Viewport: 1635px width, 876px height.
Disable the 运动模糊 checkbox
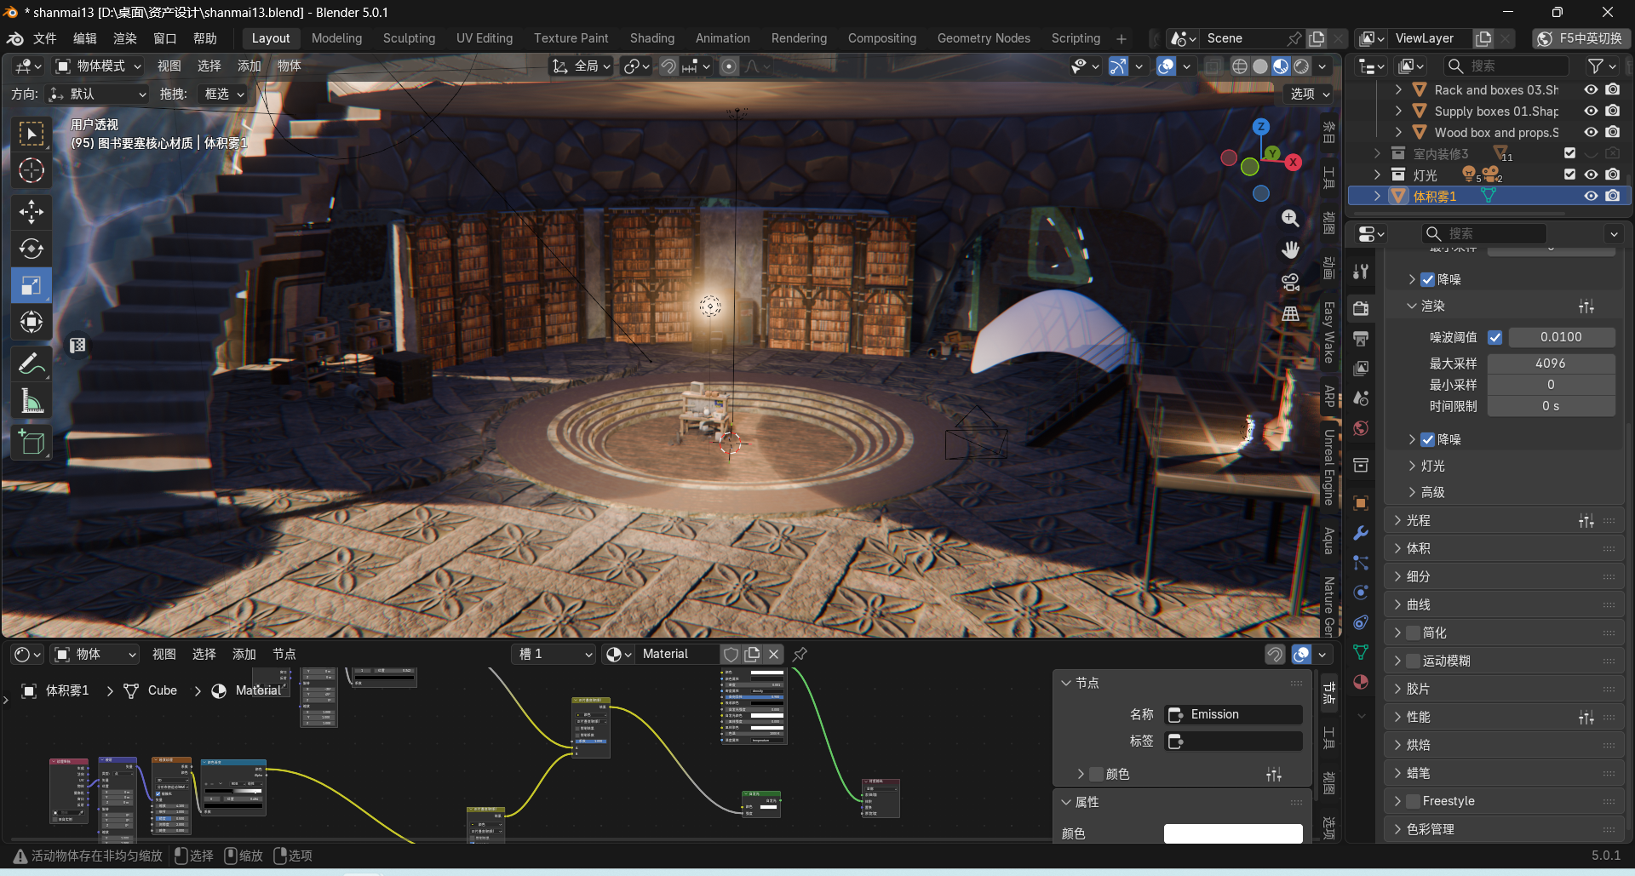pyautogui.click(x=1414, y=661)
